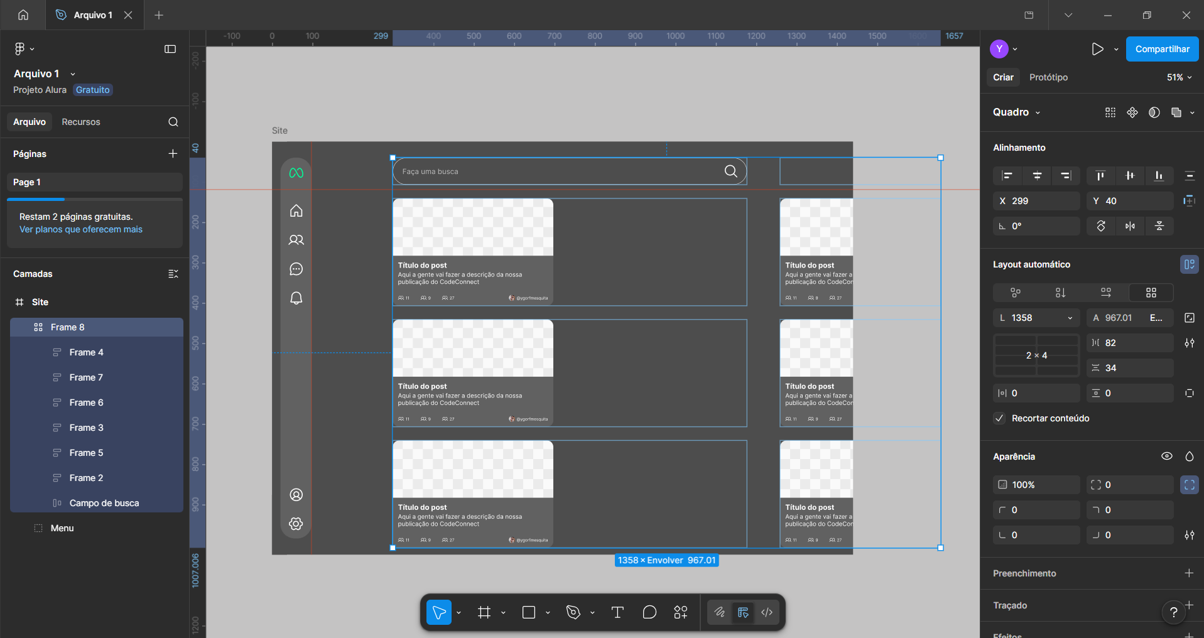Align right in Alinhamento section

pyautogui.click(x=1066, y=176)
